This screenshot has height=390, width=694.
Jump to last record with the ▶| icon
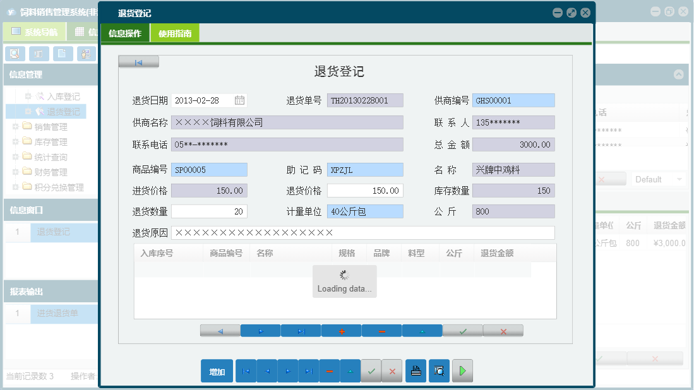(301, 330)
